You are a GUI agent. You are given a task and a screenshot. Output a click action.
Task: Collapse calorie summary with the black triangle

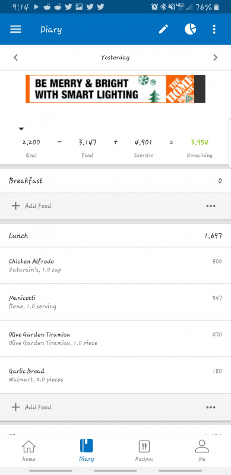tap(21, 129)
